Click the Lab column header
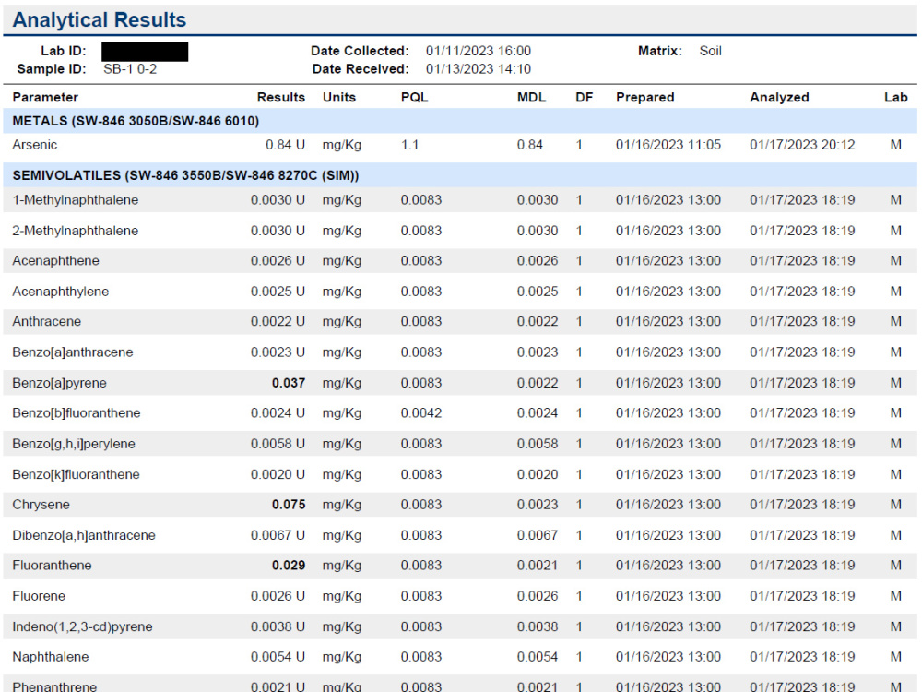 896,98
